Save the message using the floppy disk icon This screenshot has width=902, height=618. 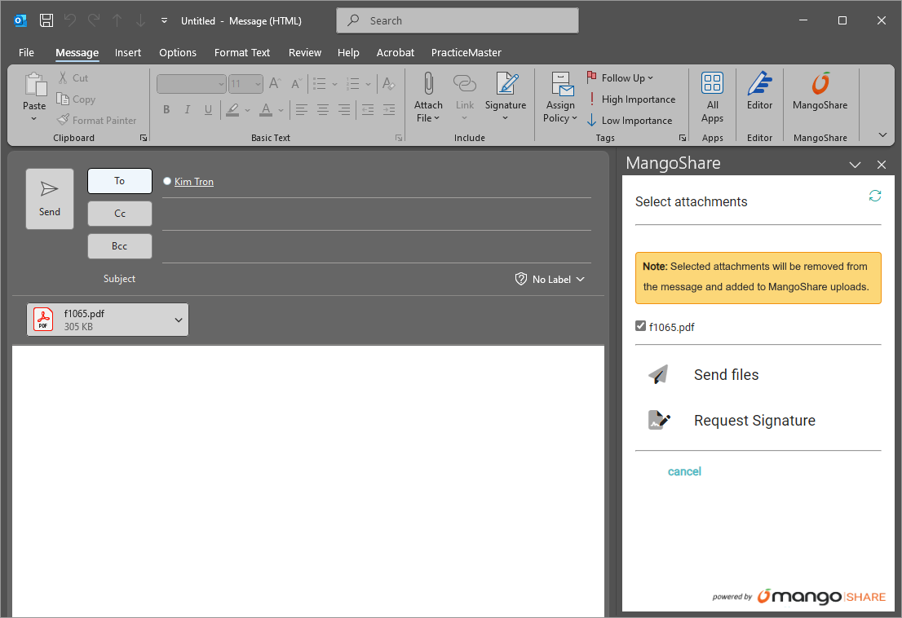(x=46, y=20)
